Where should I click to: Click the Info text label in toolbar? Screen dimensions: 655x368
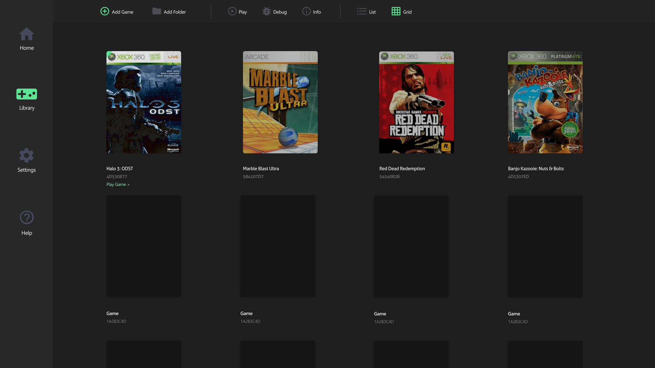[x=317, y=12]
